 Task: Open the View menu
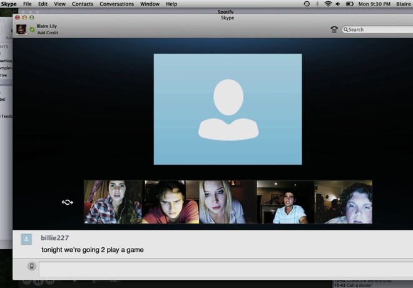coord(59,4)
